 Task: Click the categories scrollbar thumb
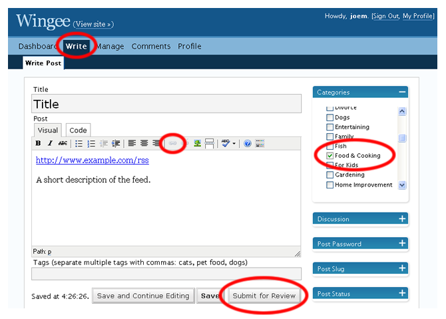pos(402,138)
